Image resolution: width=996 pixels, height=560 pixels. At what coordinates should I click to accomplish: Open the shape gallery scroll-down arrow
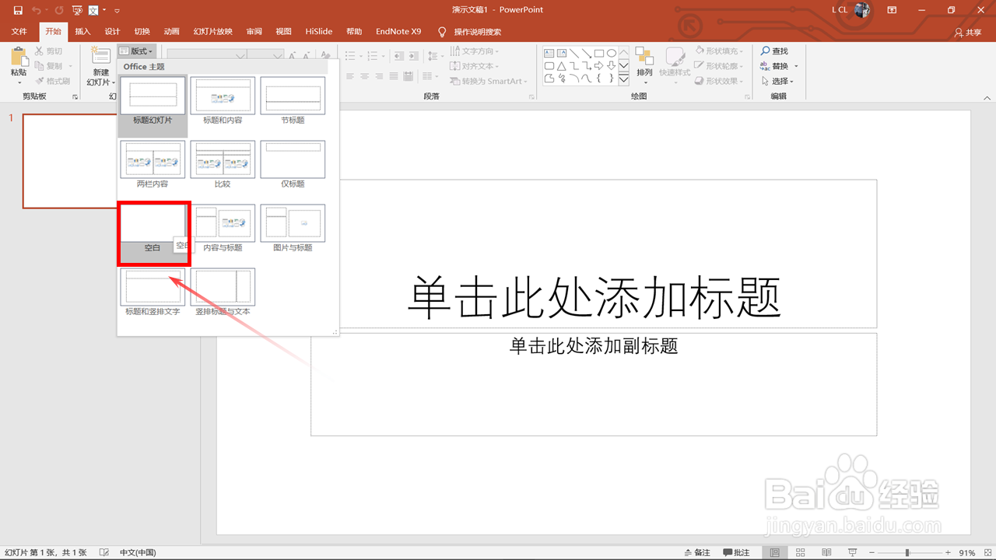(x=623, y=66)
